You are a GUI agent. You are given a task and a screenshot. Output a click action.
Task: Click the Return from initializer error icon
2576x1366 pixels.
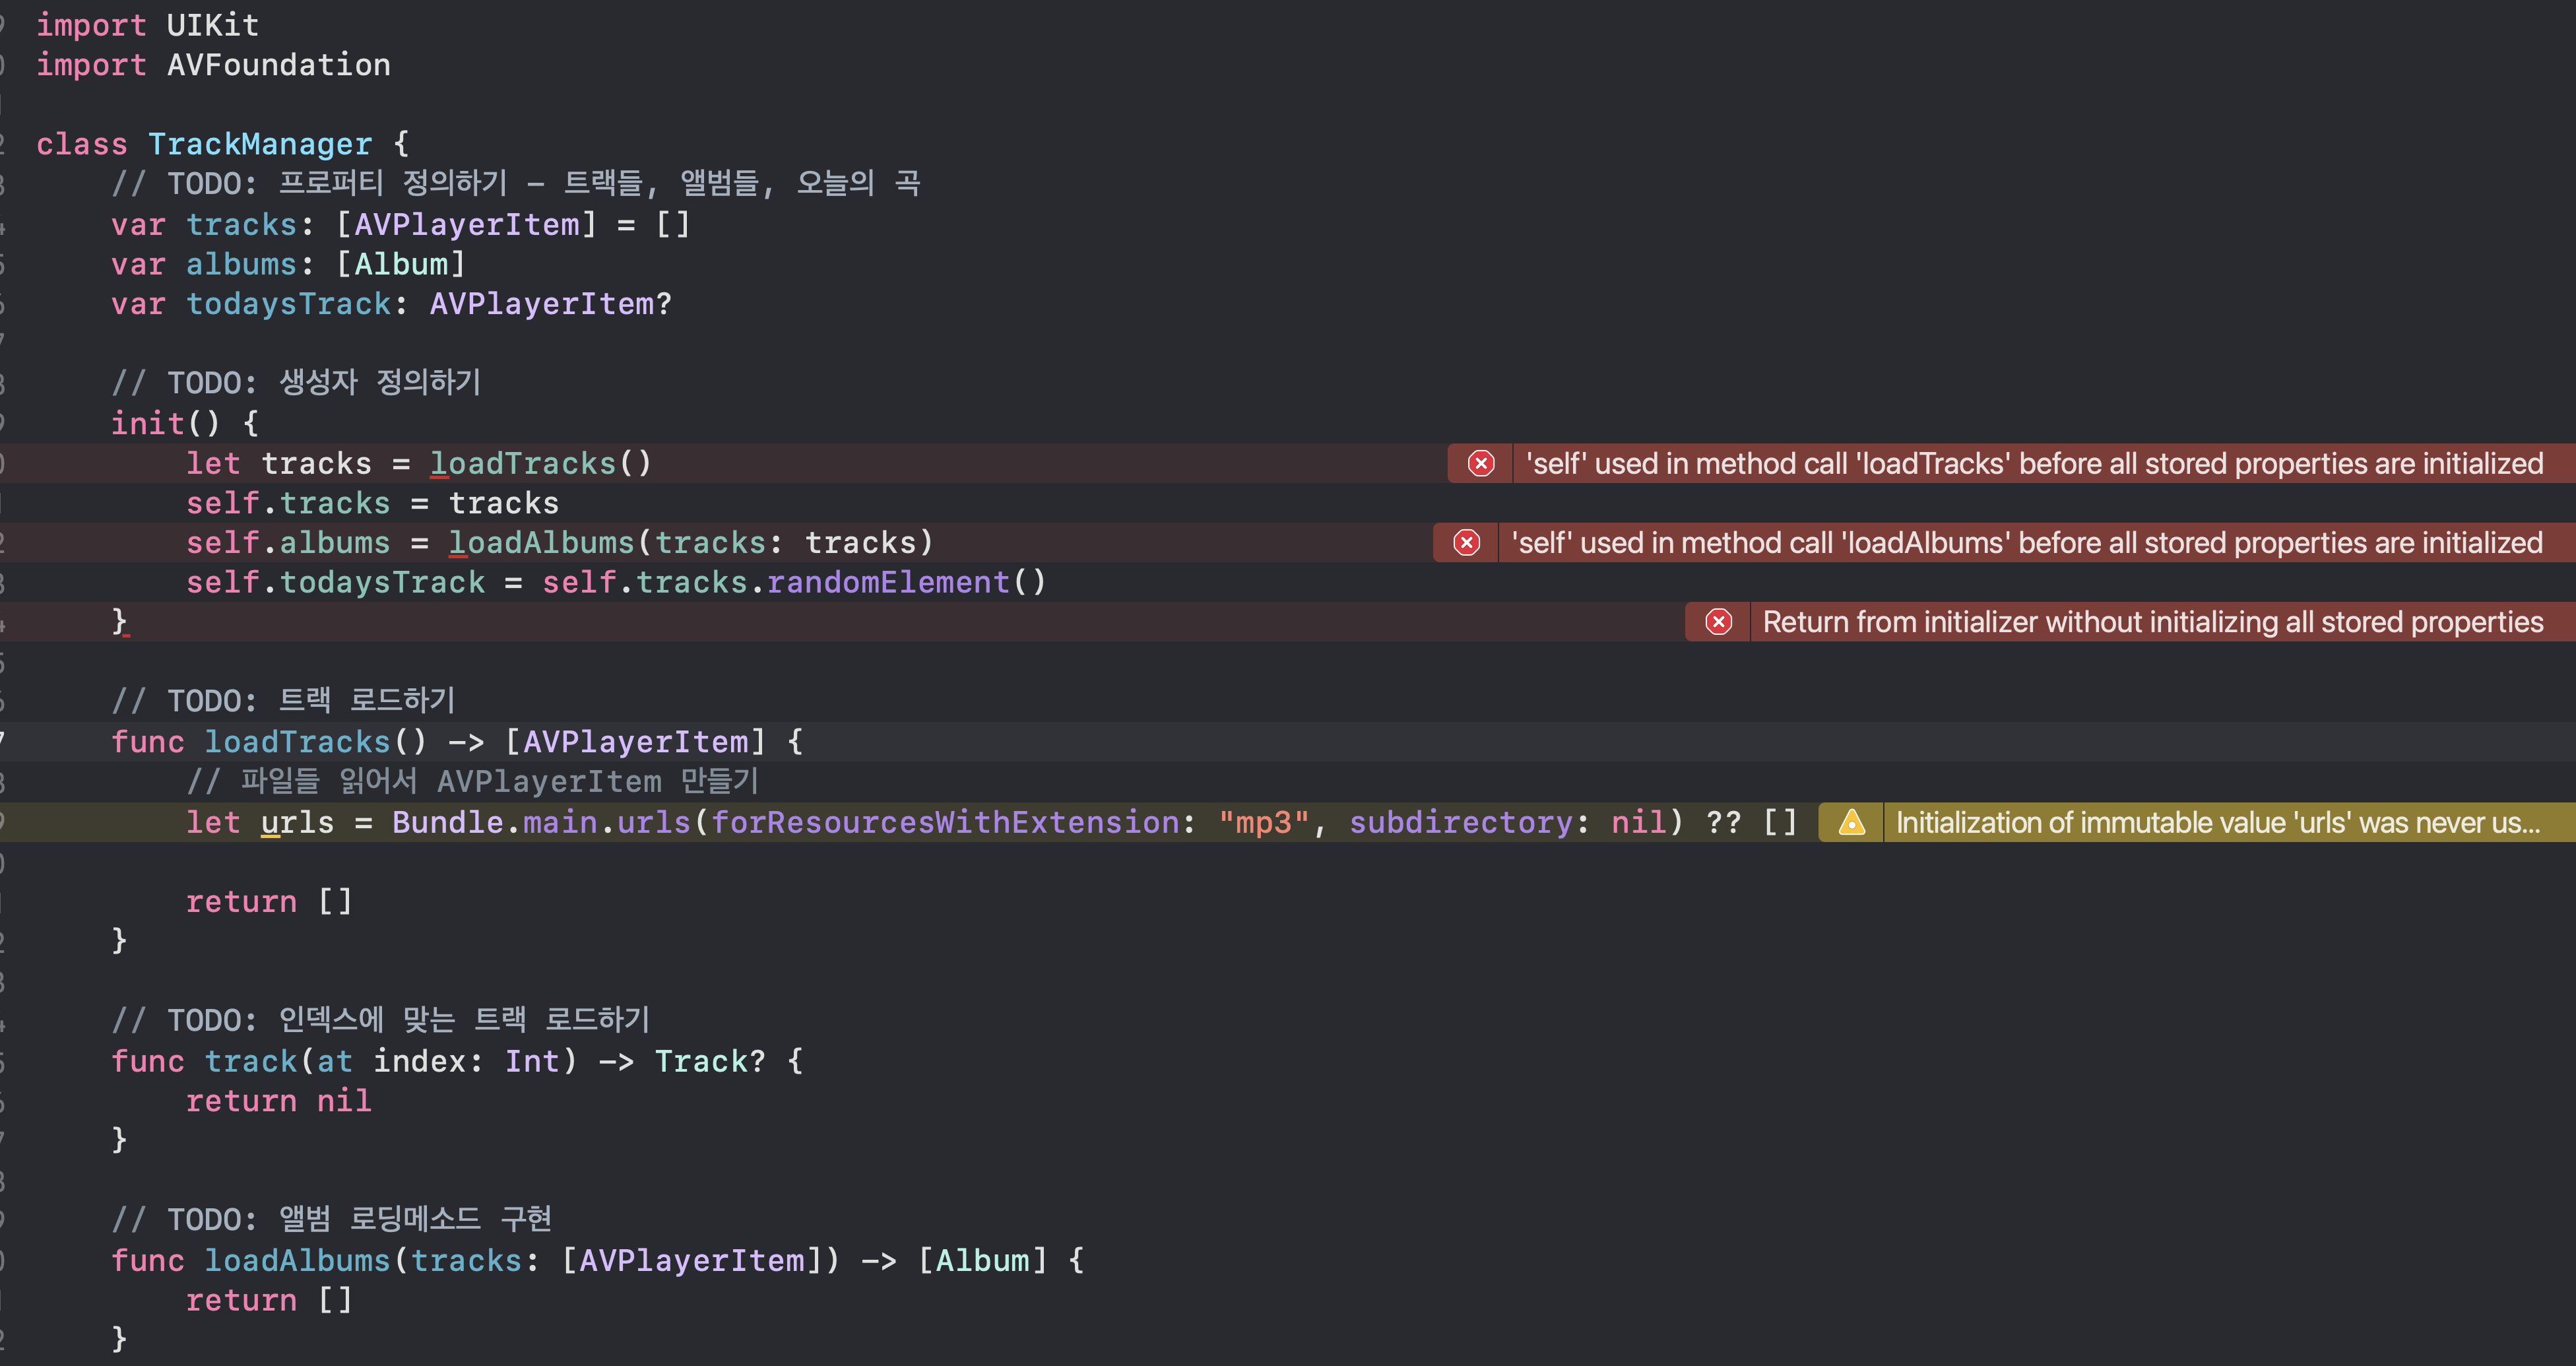(1718, 622)
